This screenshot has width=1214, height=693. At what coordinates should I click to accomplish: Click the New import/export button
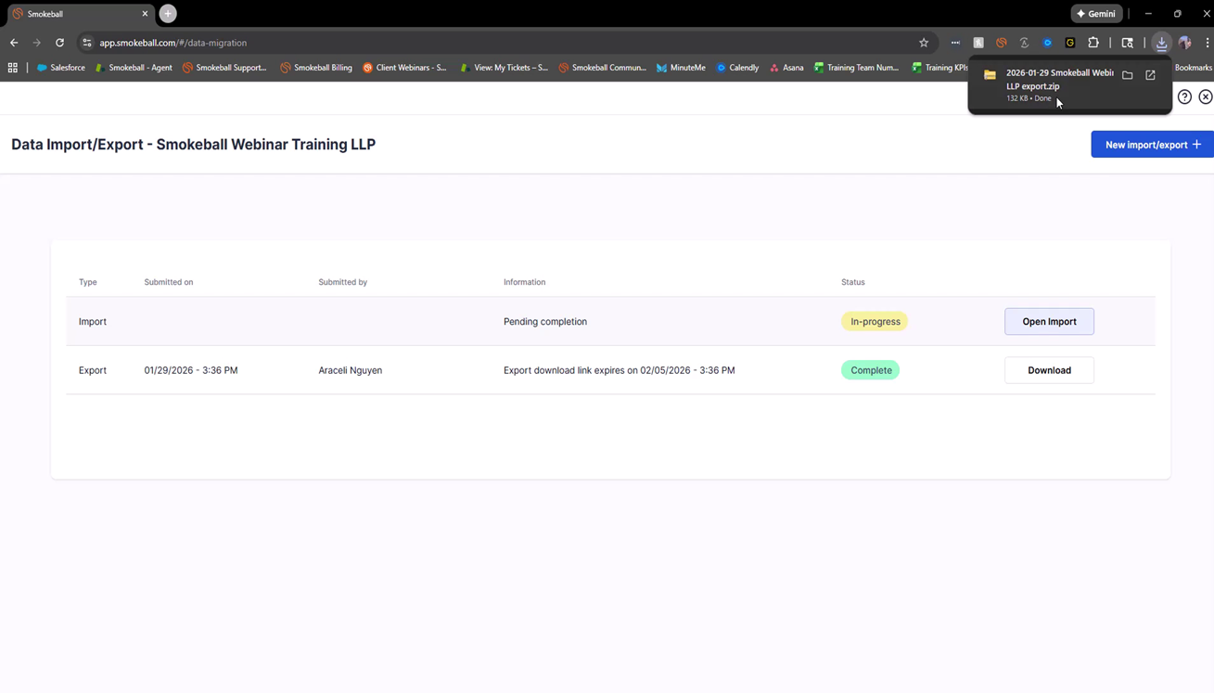point(1152,145)
